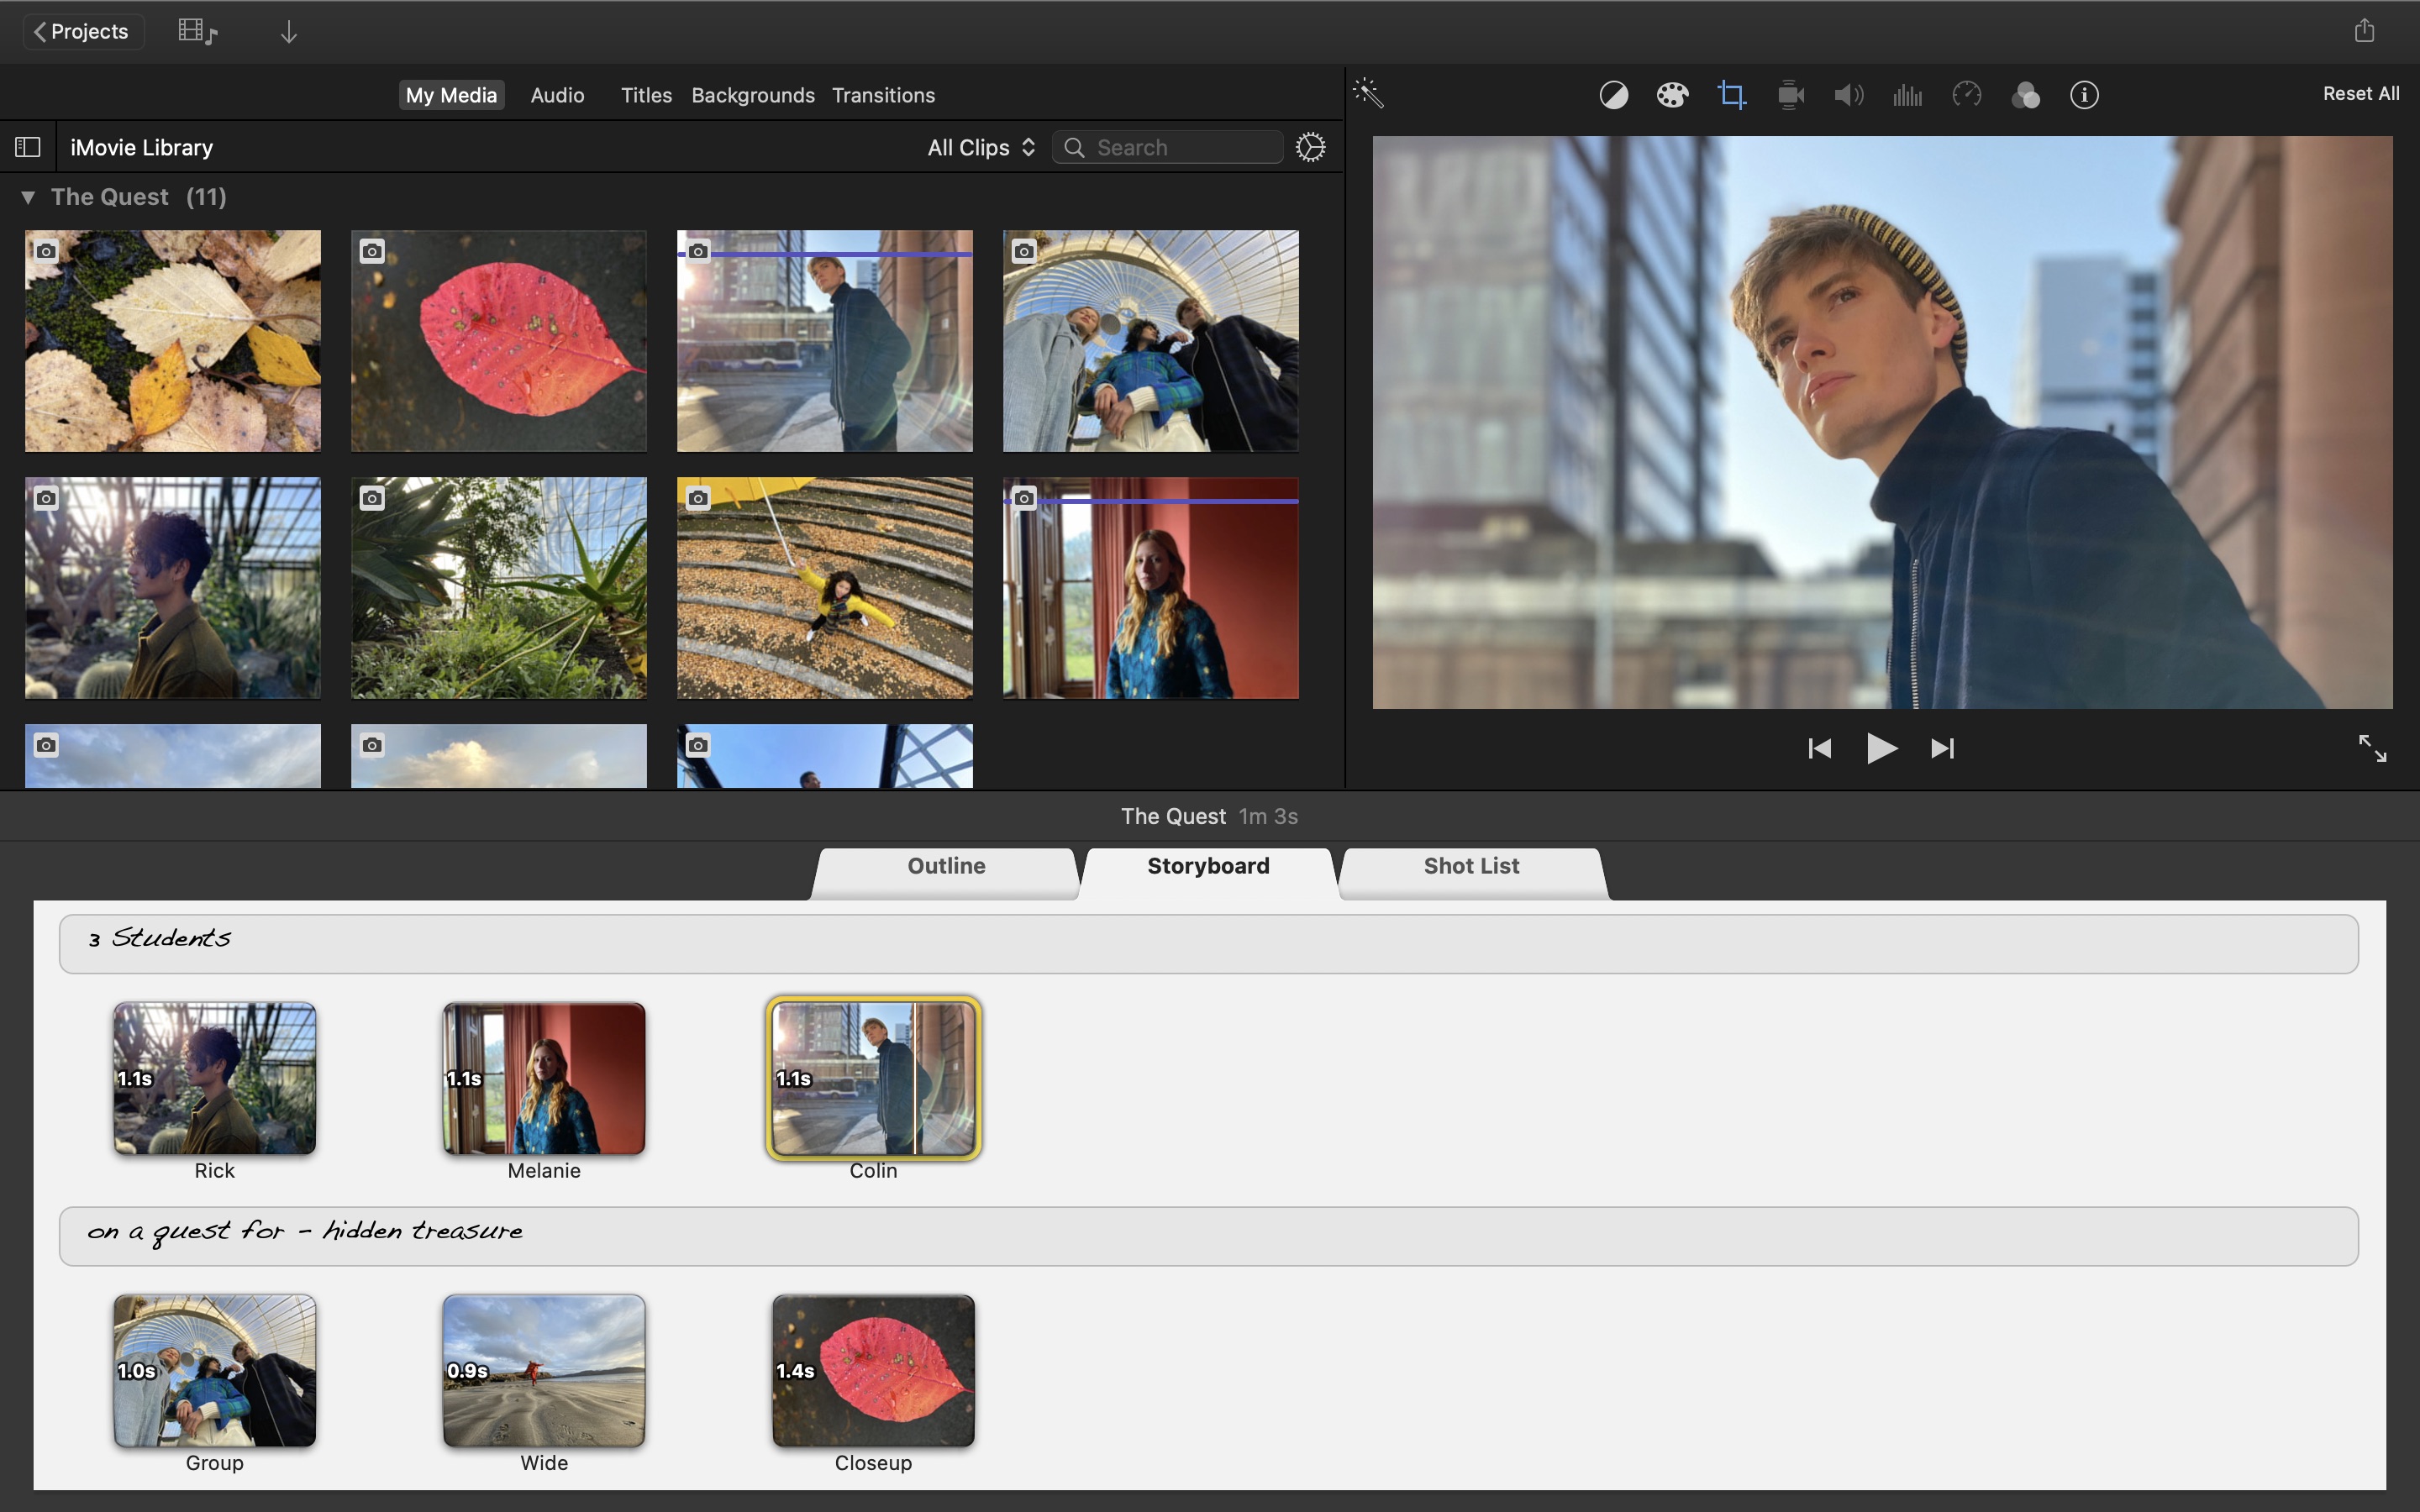
Task: Click the video settings icon
Action: click(x=1789, y=94)
